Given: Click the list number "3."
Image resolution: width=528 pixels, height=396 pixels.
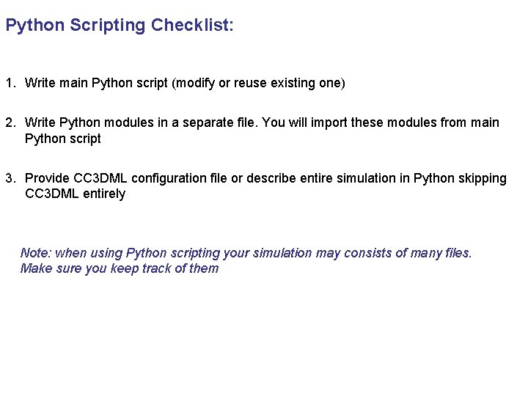Looking at the screenshot, I should [x=10, y=178].
